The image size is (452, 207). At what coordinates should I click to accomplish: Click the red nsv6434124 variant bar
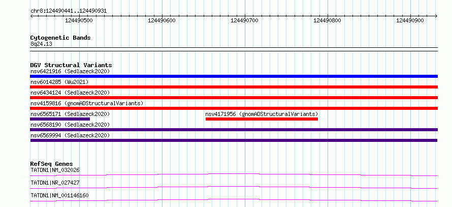(234, 98)
